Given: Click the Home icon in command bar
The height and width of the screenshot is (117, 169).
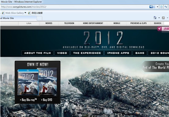Looking at the screenshot, I should (155, 18).
